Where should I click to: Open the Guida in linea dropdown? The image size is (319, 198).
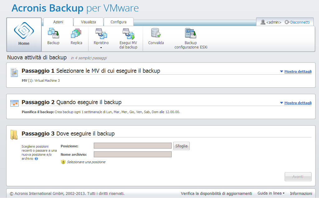[271, 193]
